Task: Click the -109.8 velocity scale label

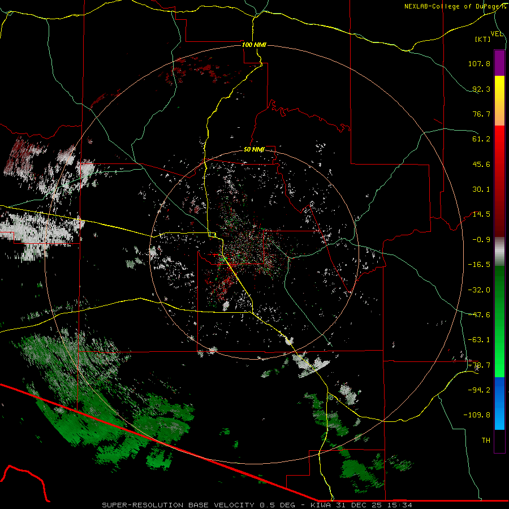Action: (477, 415)
